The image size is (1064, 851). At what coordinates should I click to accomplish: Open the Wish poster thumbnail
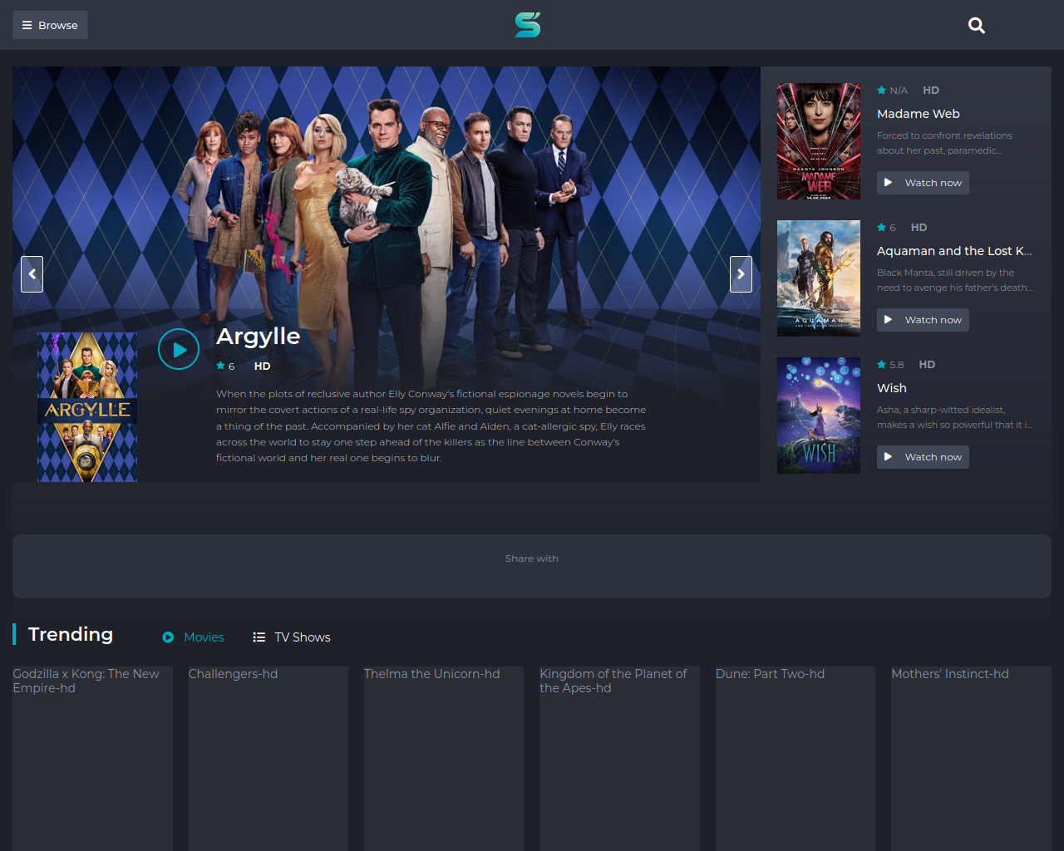819,416
